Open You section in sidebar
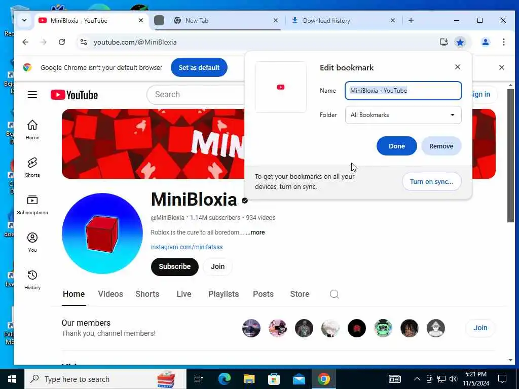 pos(32,242)
